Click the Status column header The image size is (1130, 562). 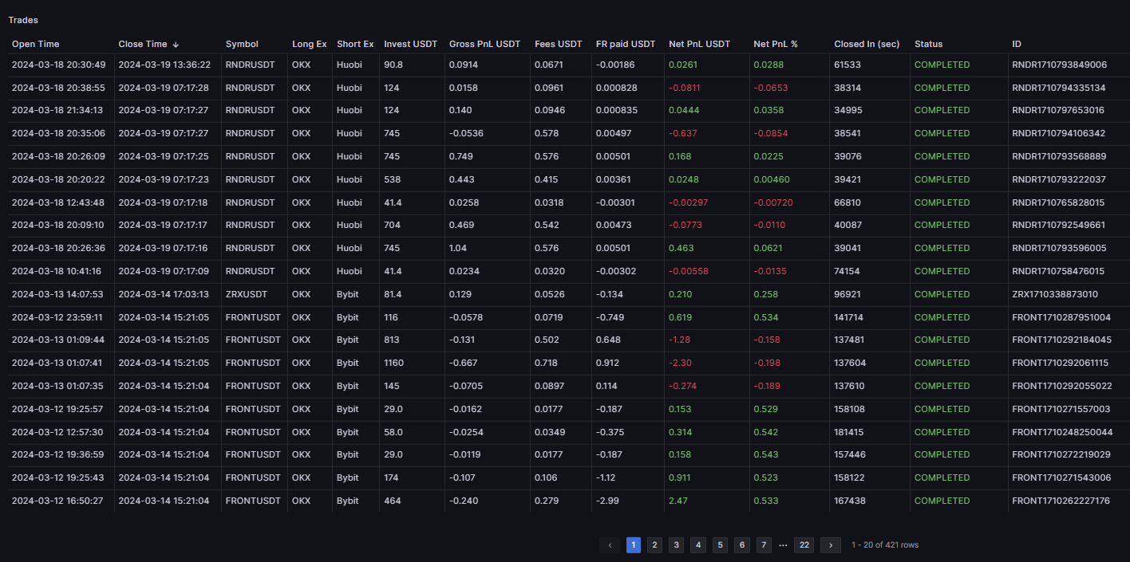pyautogui.click(x=928, y=44)
